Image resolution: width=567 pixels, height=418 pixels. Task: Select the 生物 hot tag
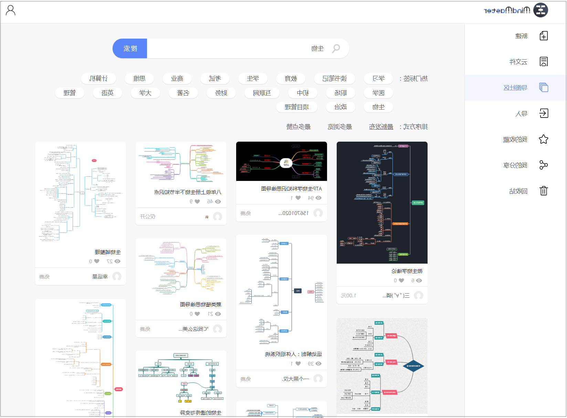378,107
